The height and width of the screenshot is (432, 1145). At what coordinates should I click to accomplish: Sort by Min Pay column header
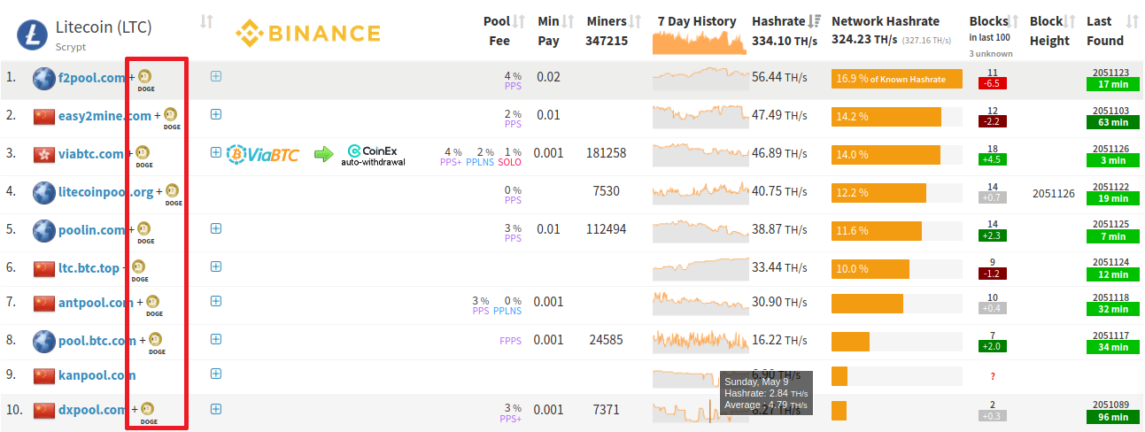[x=569, y=21]
